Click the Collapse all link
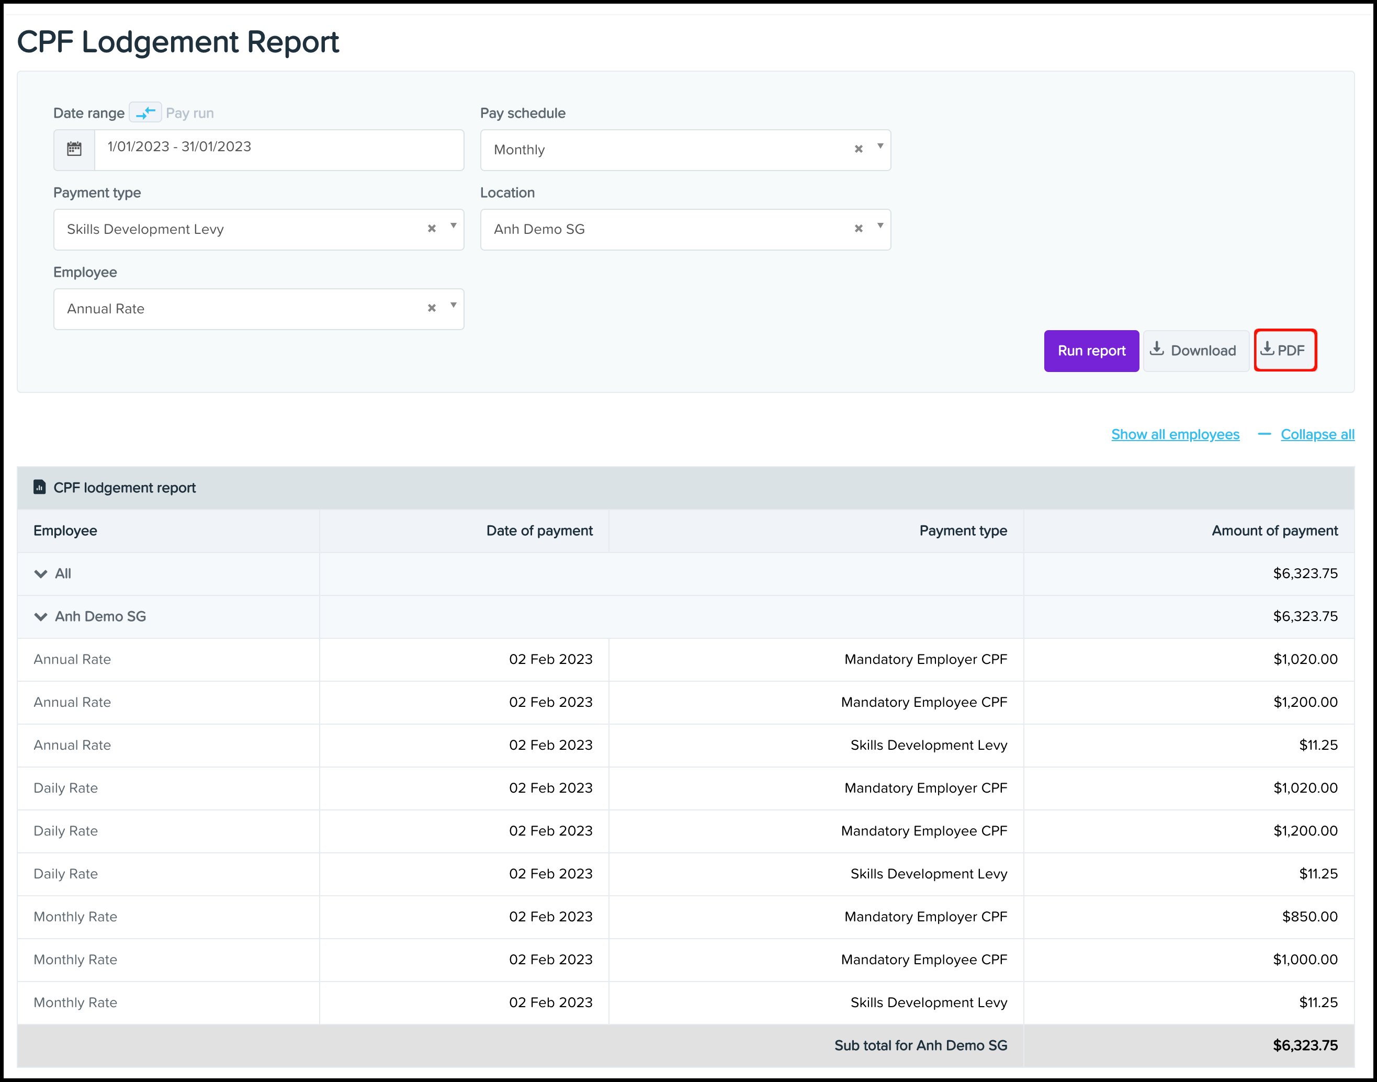The image size is (1377, 1082). point(1317,435)
